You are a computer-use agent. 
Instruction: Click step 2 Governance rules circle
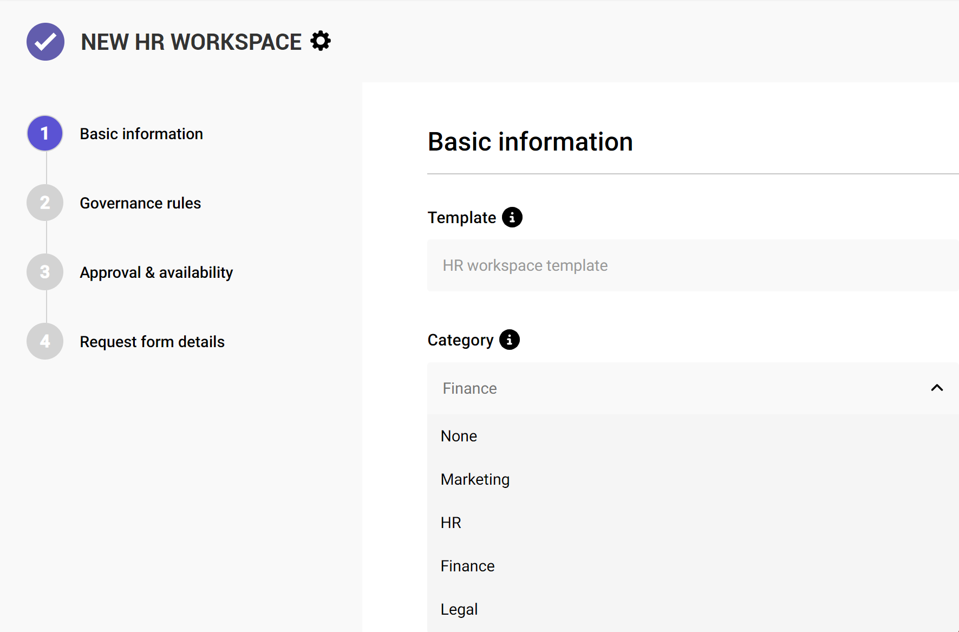pyautogui.click(x=44, y=203)
